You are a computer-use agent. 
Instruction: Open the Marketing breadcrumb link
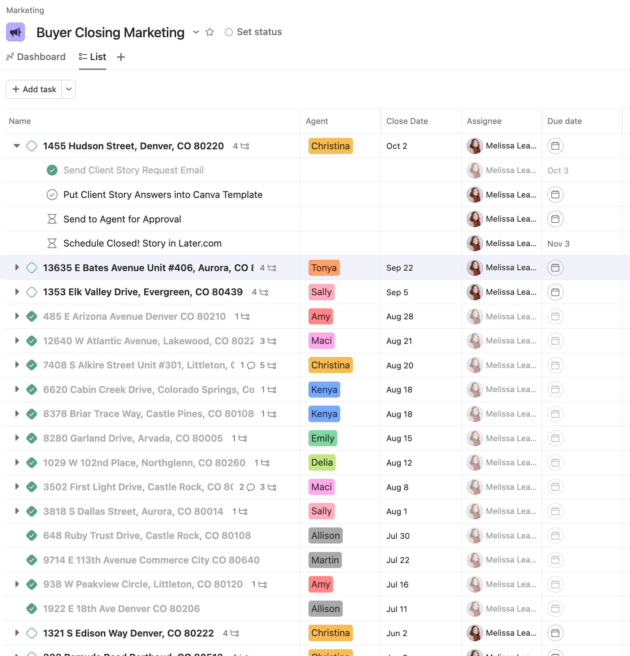[x=25, y=10]
